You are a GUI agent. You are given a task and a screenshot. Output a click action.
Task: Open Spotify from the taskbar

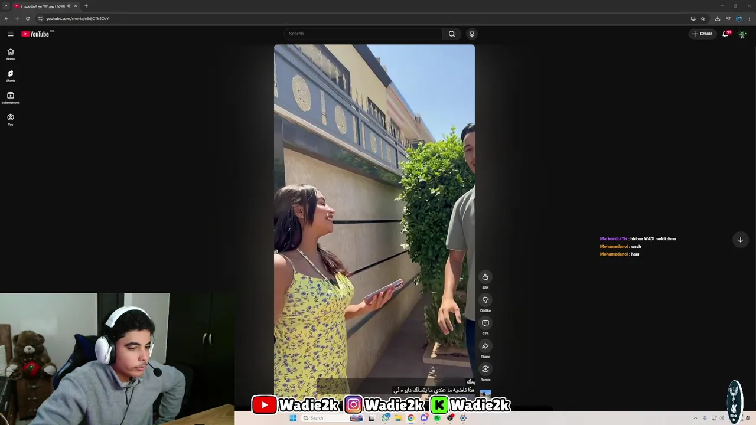[437, 418]
